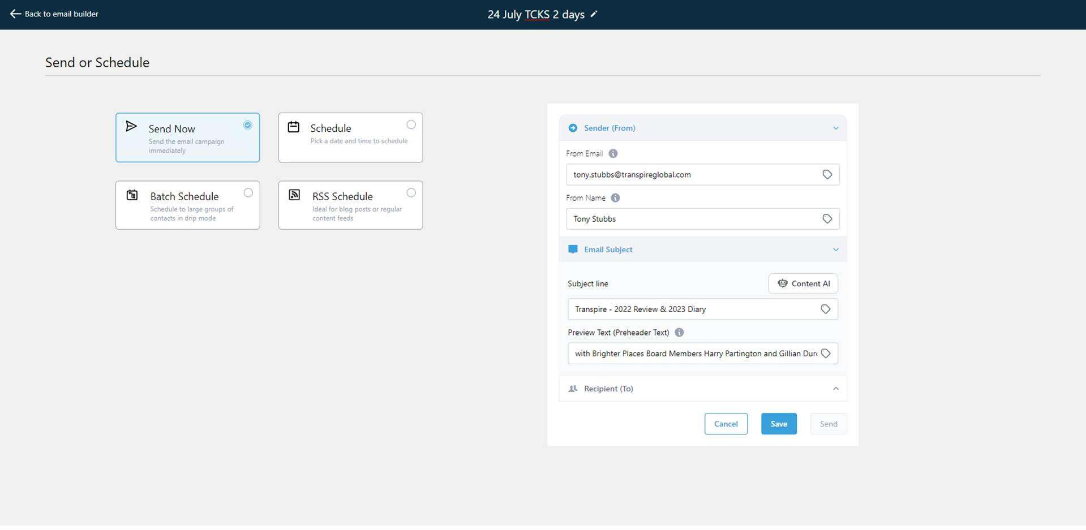Click the 'Send or Schedule' heading

pyautogui.click(x=97, y=63)
